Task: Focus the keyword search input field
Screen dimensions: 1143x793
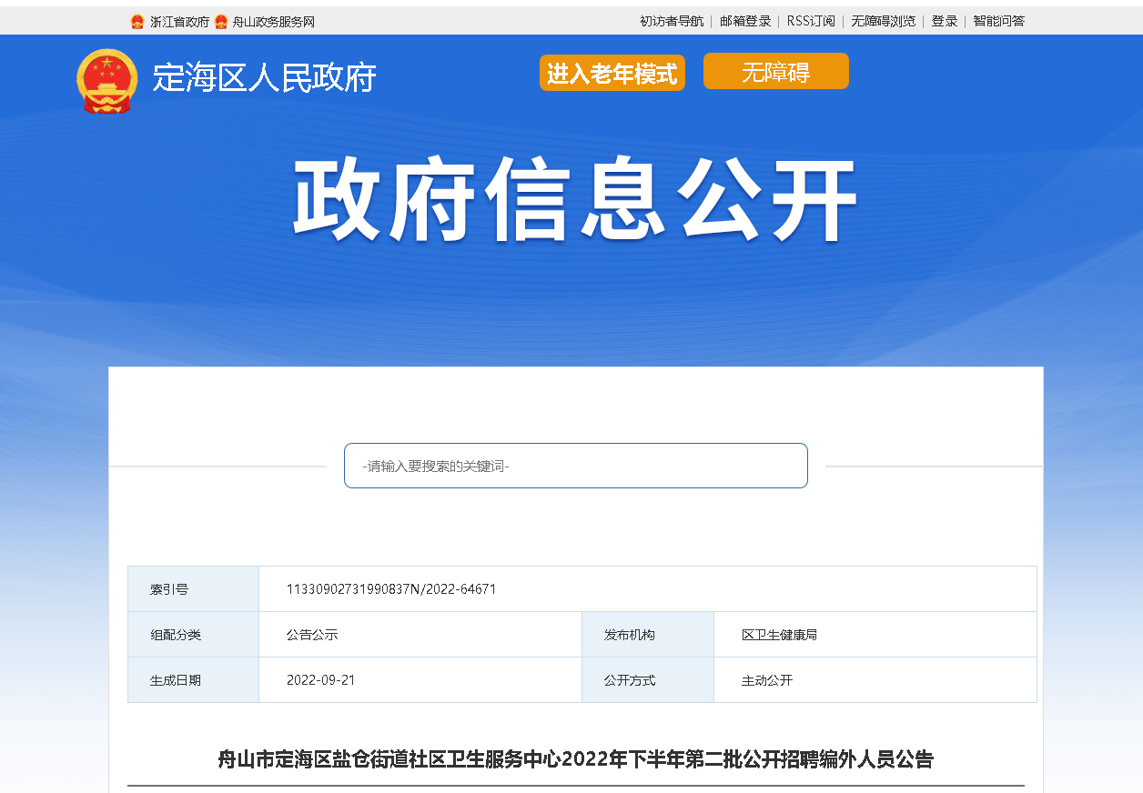Action: (576, 466)
